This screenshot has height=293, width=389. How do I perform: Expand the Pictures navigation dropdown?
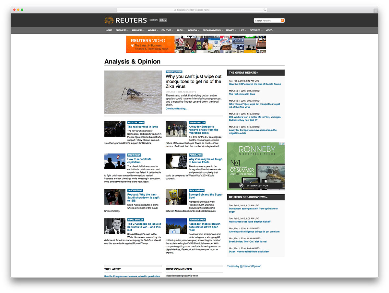click(256, 30)
